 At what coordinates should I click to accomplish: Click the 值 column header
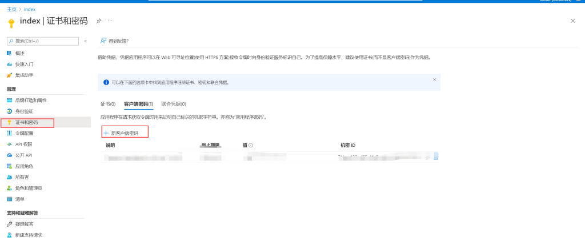(245, 145)
